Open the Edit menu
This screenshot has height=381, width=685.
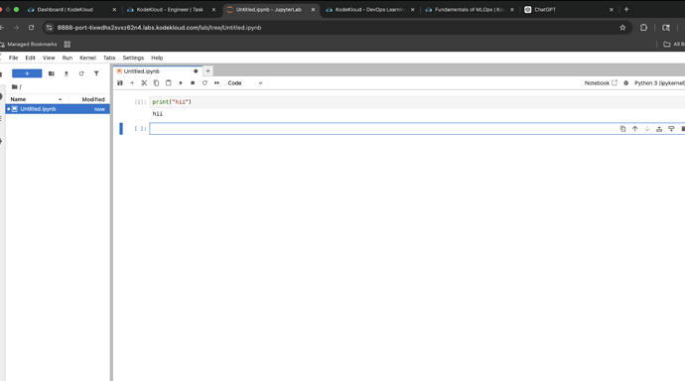click(x=30, y=58)
